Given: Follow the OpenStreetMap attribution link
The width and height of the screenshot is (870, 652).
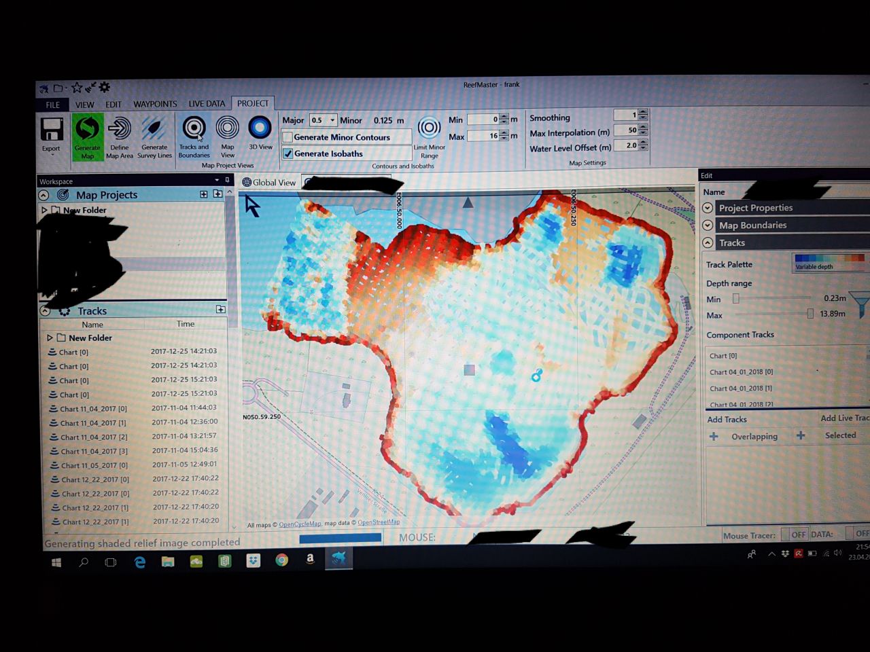Looking at the screenshot, I should 379,522.
